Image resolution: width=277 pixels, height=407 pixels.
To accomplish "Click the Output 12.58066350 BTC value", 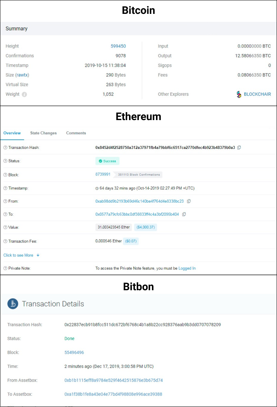I will coord(253,56).
